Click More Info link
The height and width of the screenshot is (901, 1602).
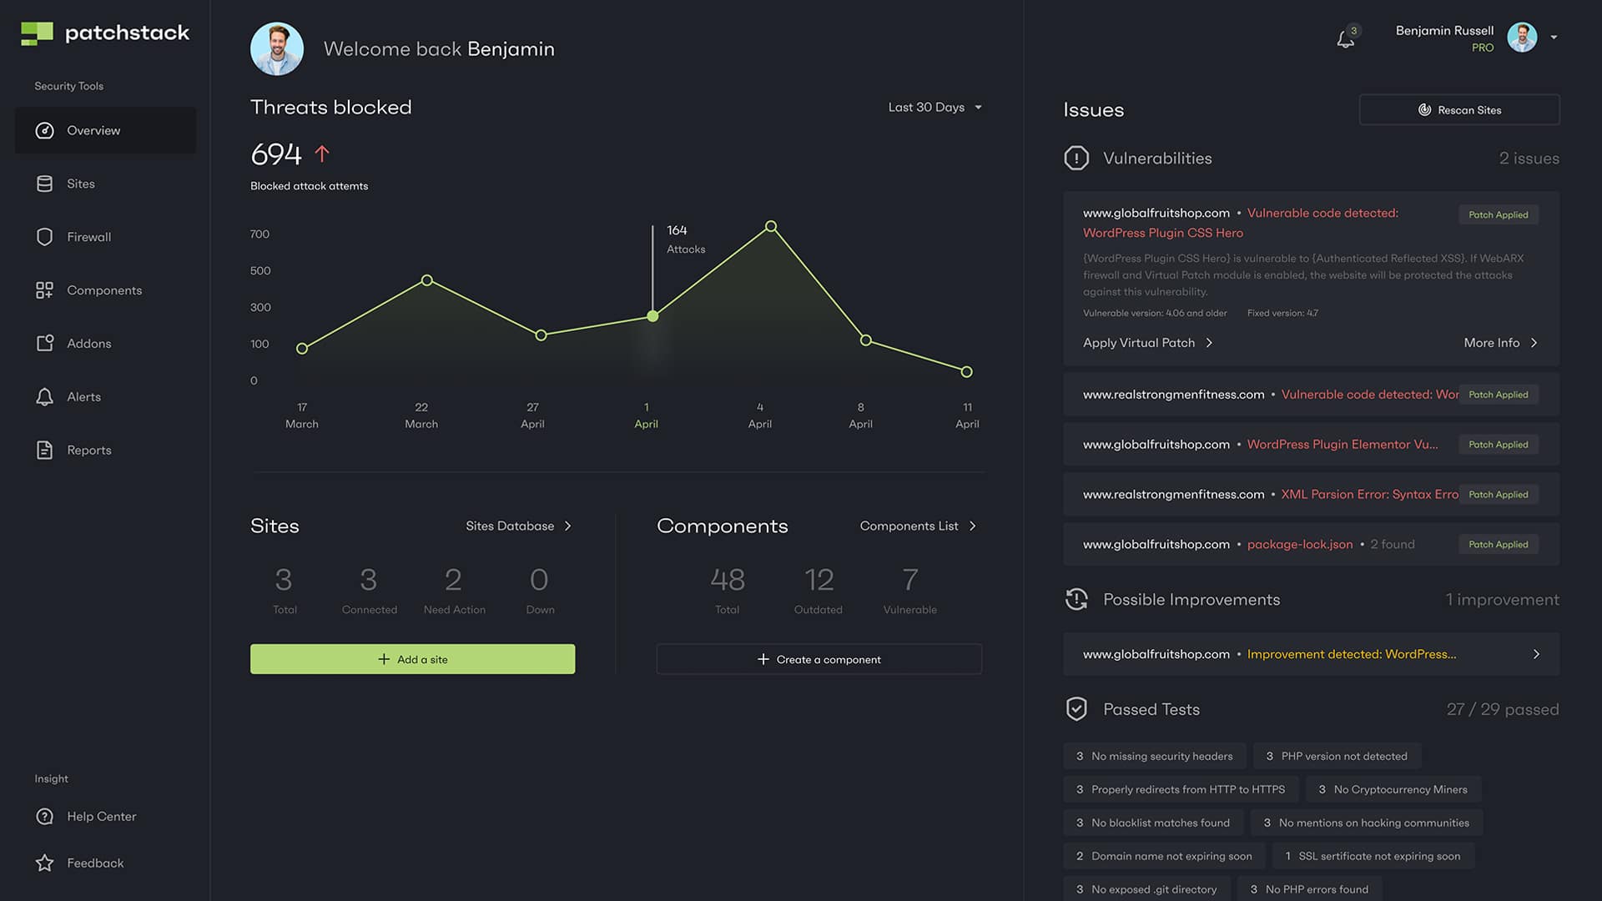(1501, 343)
